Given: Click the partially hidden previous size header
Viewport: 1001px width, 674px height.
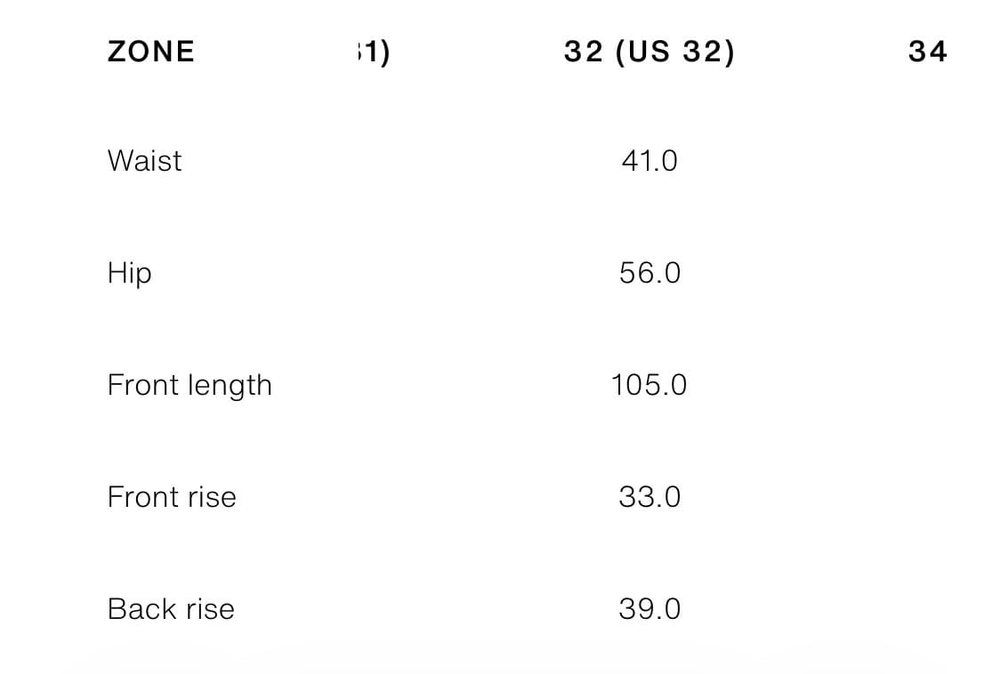Looking at the screenshot, I should coord(373,52).
